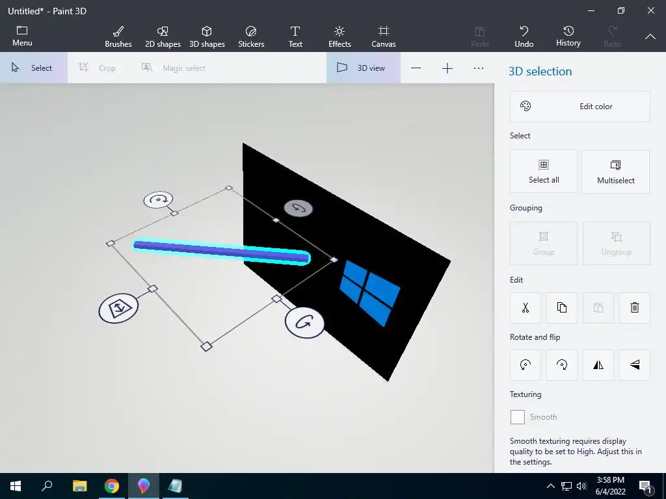Click bottom corner resize handle of selection
The height and width of the screenshot is (499, 666).
206,347
